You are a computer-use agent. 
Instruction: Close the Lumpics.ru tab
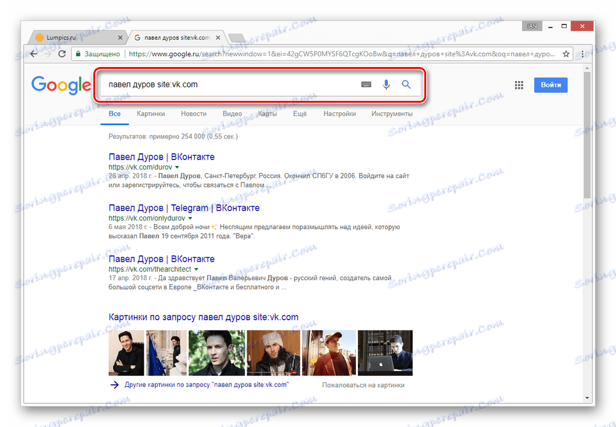(x=120, y=38)
